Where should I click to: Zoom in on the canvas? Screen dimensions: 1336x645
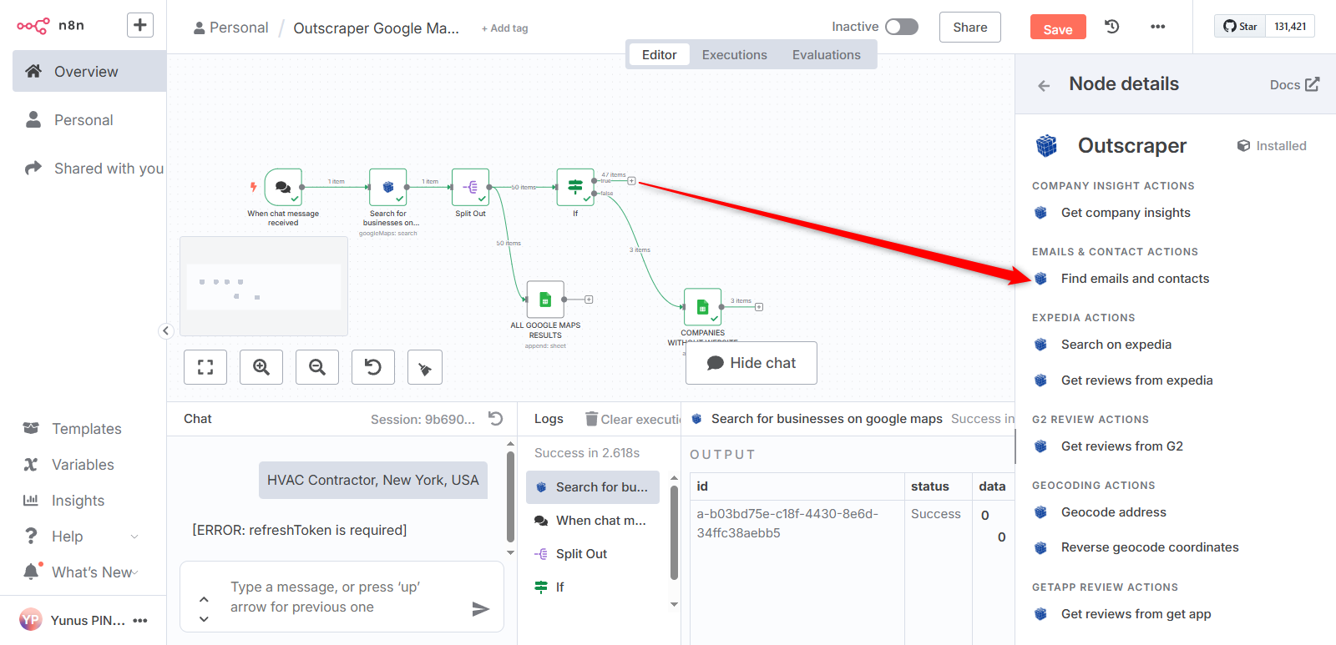click(261, 367)
